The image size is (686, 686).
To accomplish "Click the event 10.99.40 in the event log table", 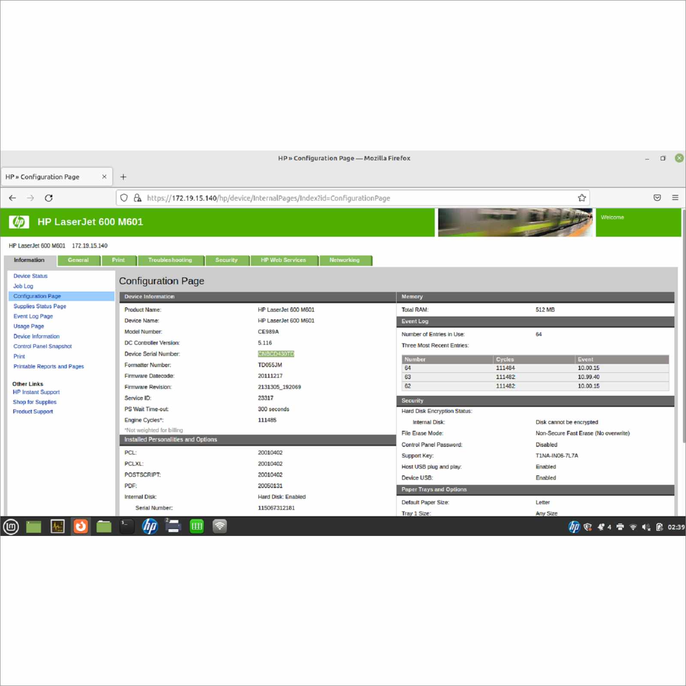I will (589, 377).
